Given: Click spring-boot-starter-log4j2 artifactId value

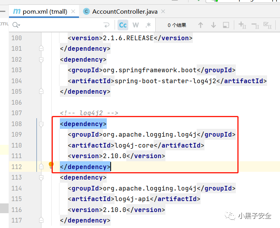Looking at the screenshot, I should pyautogui.click(x=165, y=81).
